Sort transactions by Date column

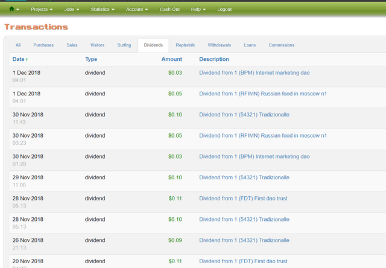(19, 59)
